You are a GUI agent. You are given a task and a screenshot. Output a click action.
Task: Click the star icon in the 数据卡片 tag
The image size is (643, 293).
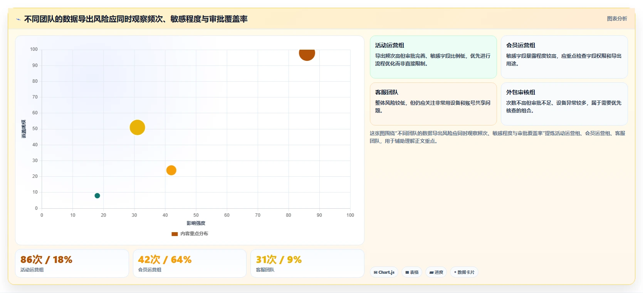[455, 272]
